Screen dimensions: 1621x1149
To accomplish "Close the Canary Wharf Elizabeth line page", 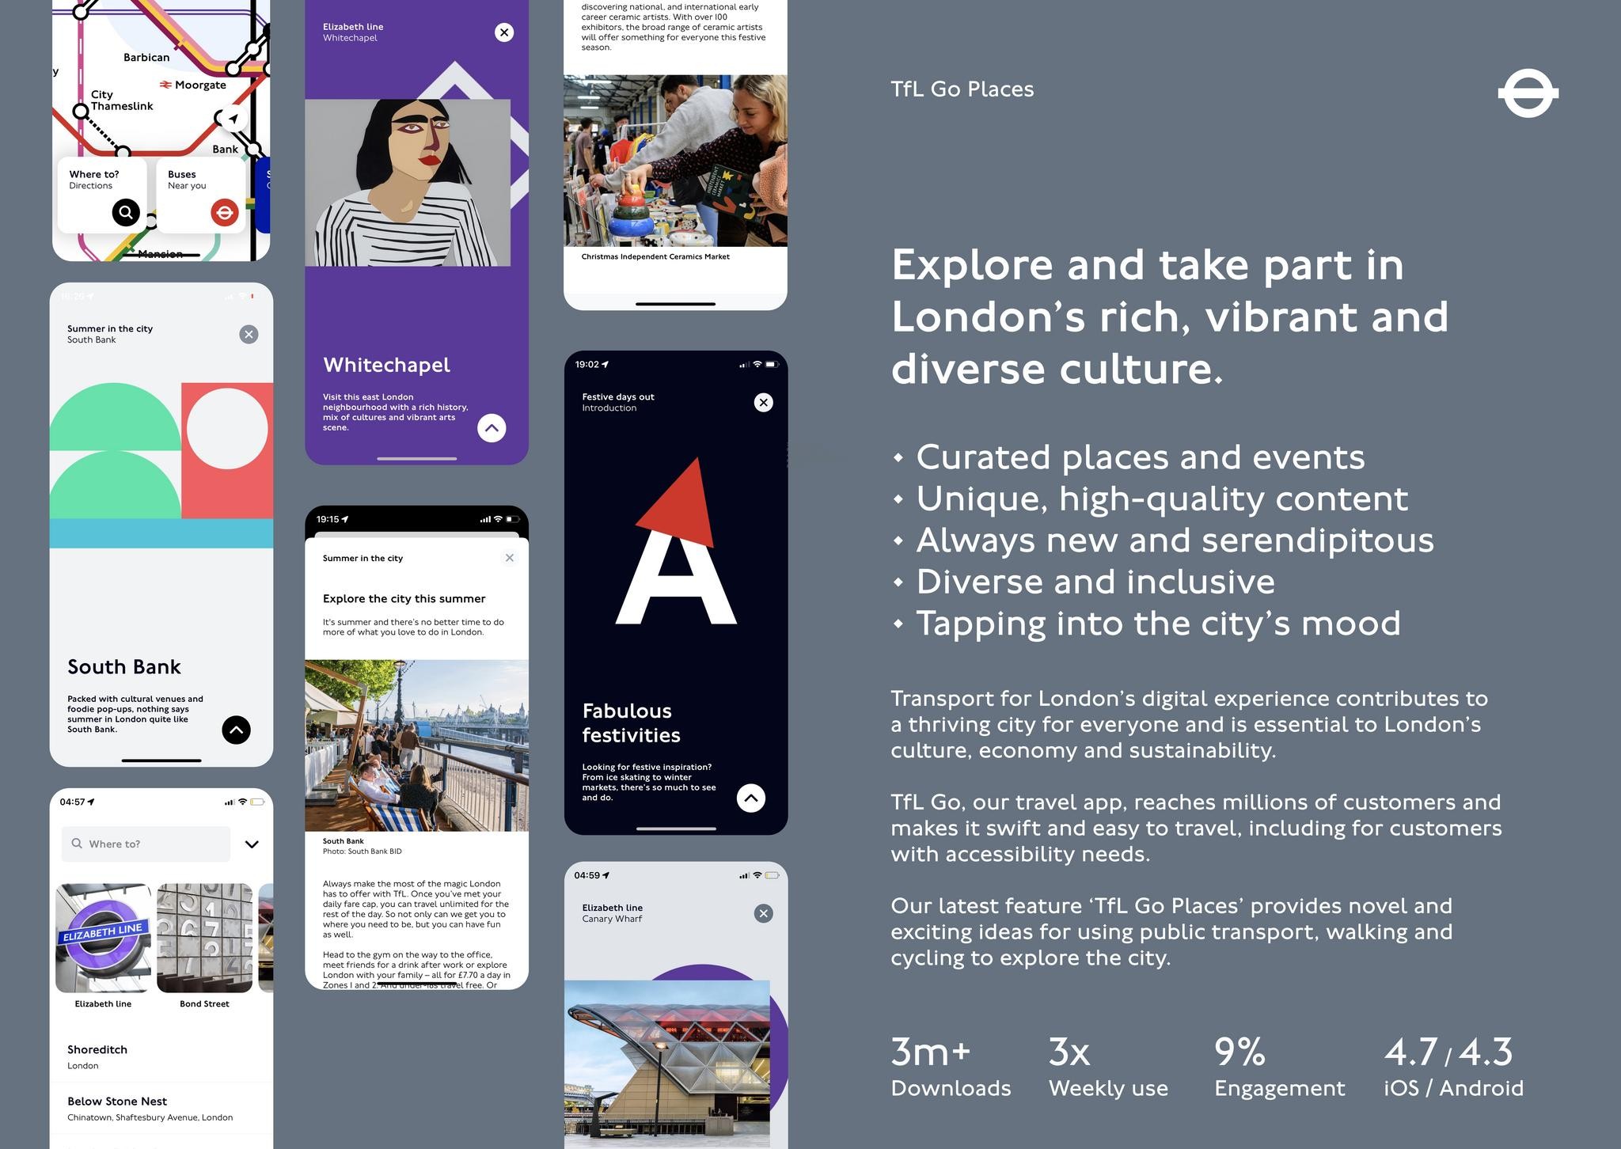I will click(x=762, y=913).
